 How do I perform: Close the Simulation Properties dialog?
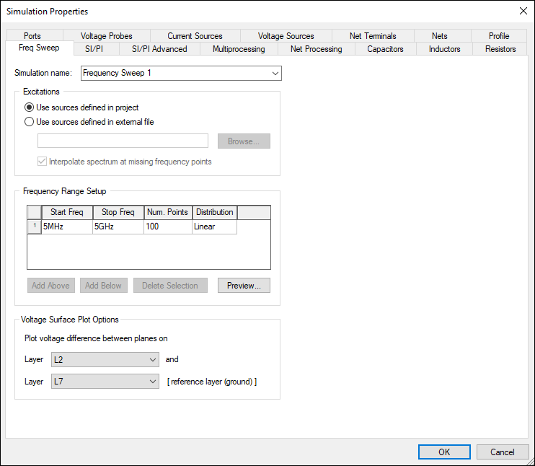523,10
